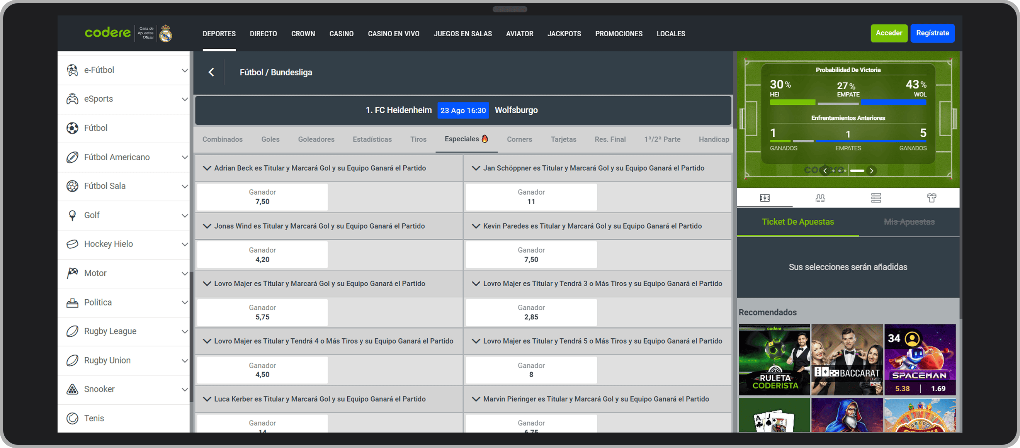
Task: Click the e-Fútbol controller icon
Action: coord(72,70)
